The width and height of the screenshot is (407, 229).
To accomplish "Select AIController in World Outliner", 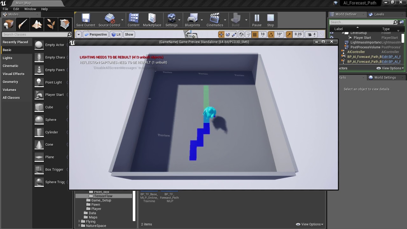I will (x=356, y=52).
